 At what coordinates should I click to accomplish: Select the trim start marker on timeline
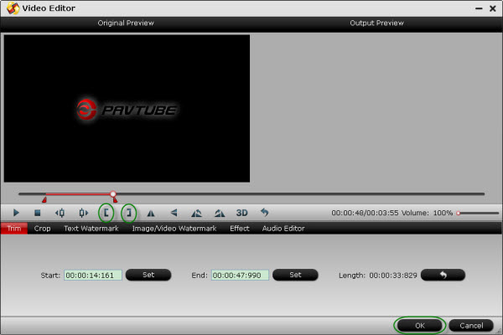pyautogui.click(x=44, y=199)
